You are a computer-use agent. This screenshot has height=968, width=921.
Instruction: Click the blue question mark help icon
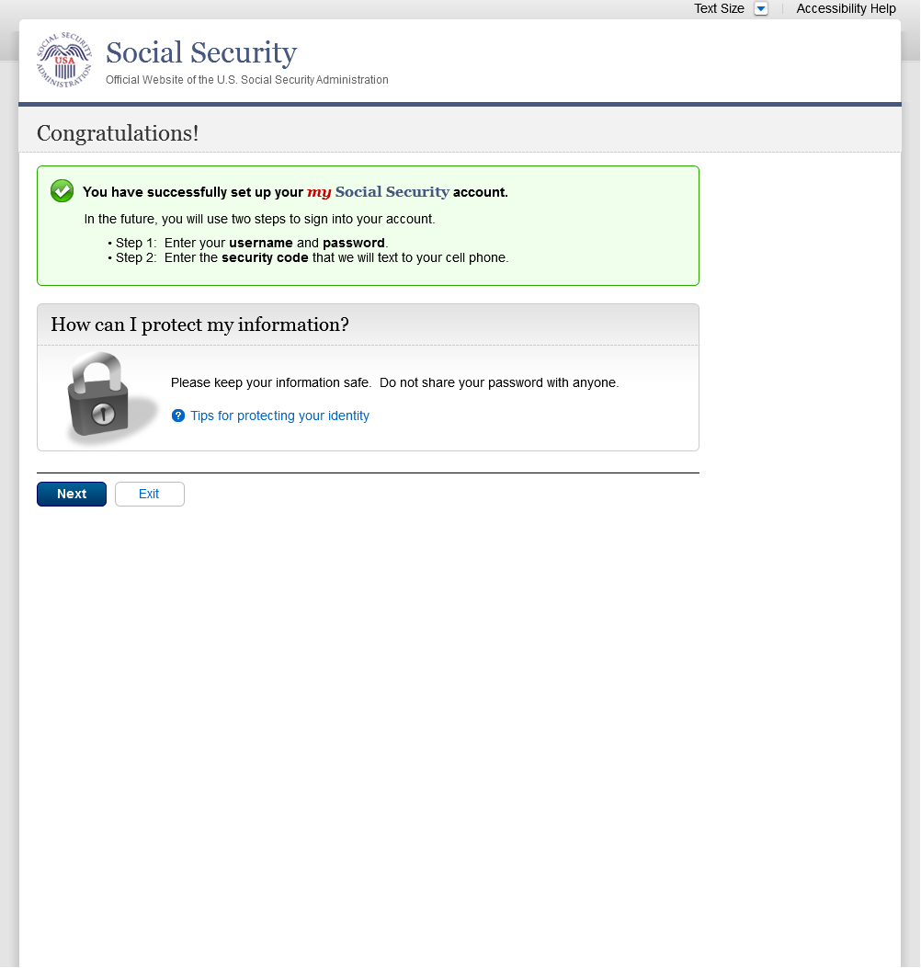[x=178, y=416]
